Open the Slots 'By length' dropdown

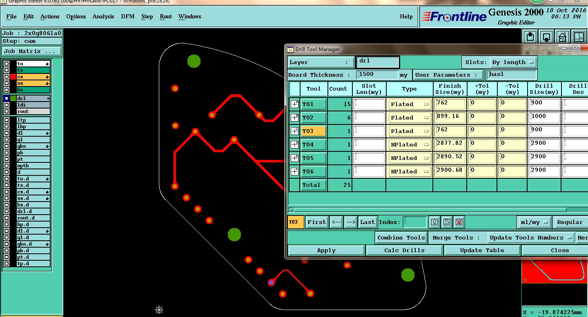point(513,62)
